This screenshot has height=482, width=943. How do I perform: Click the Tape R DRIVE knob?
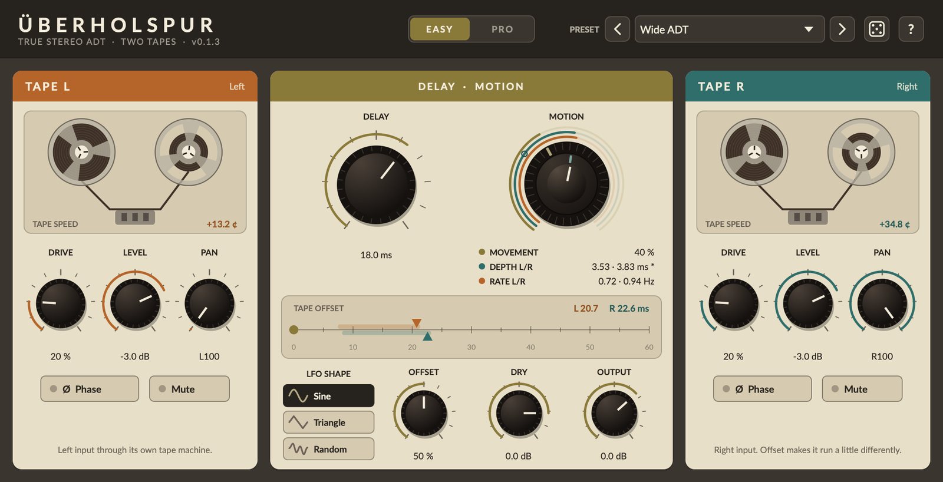coord(733,304)
